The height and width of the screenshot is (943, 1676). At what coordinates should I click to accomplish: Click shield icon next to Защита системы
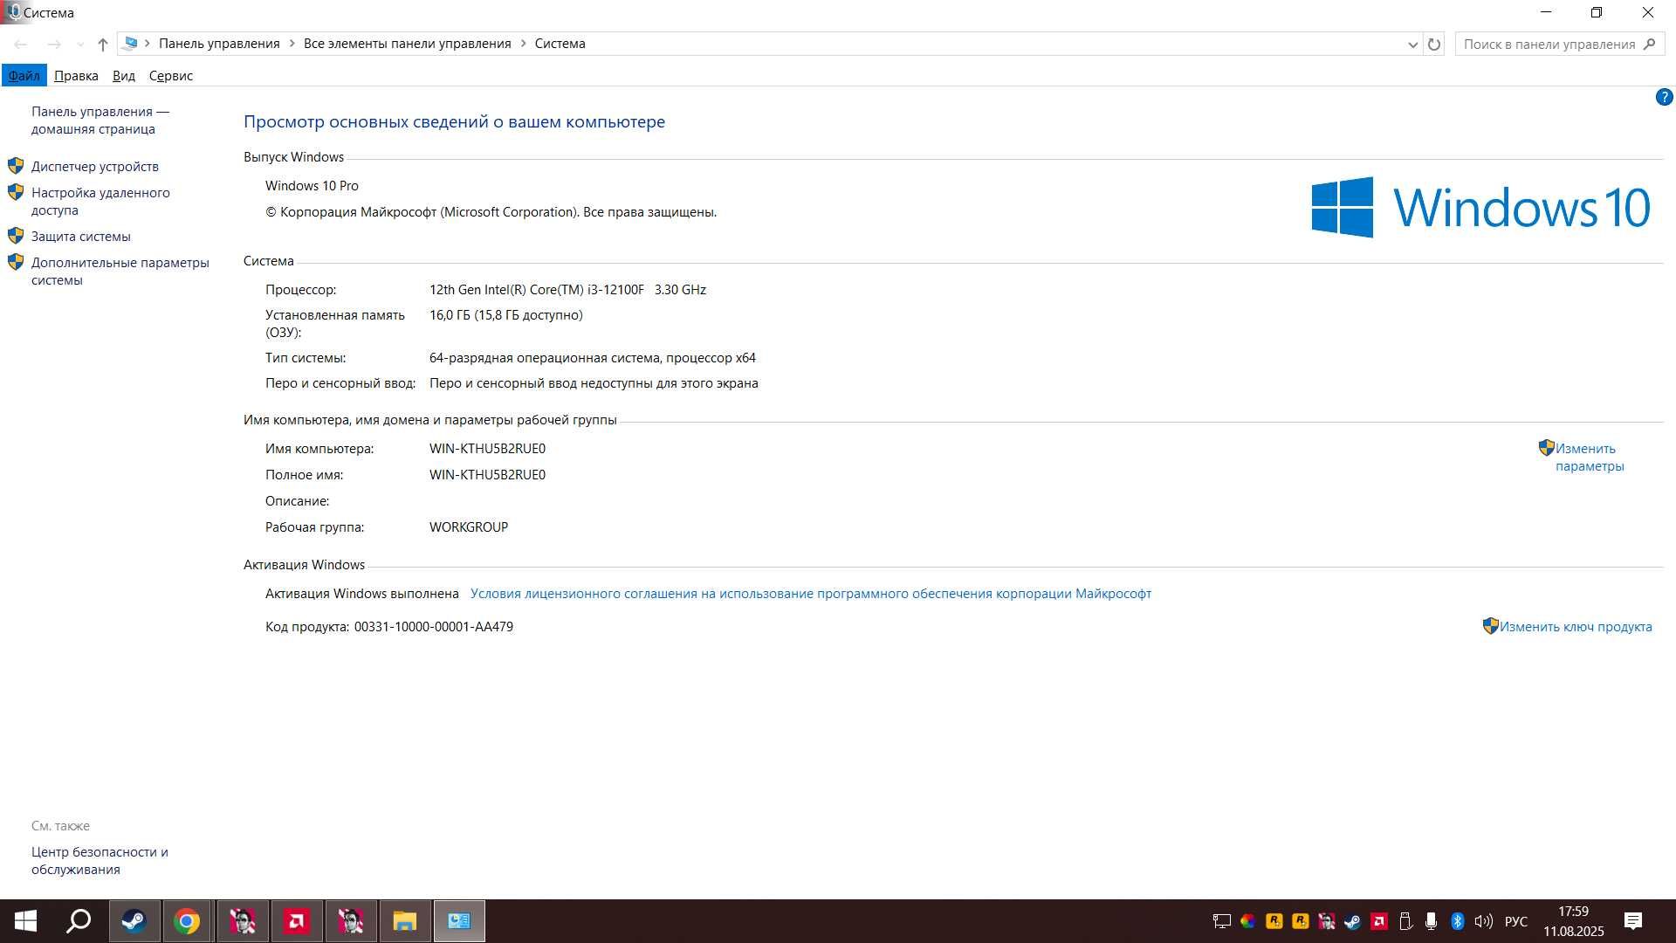(x=16, y=235)
